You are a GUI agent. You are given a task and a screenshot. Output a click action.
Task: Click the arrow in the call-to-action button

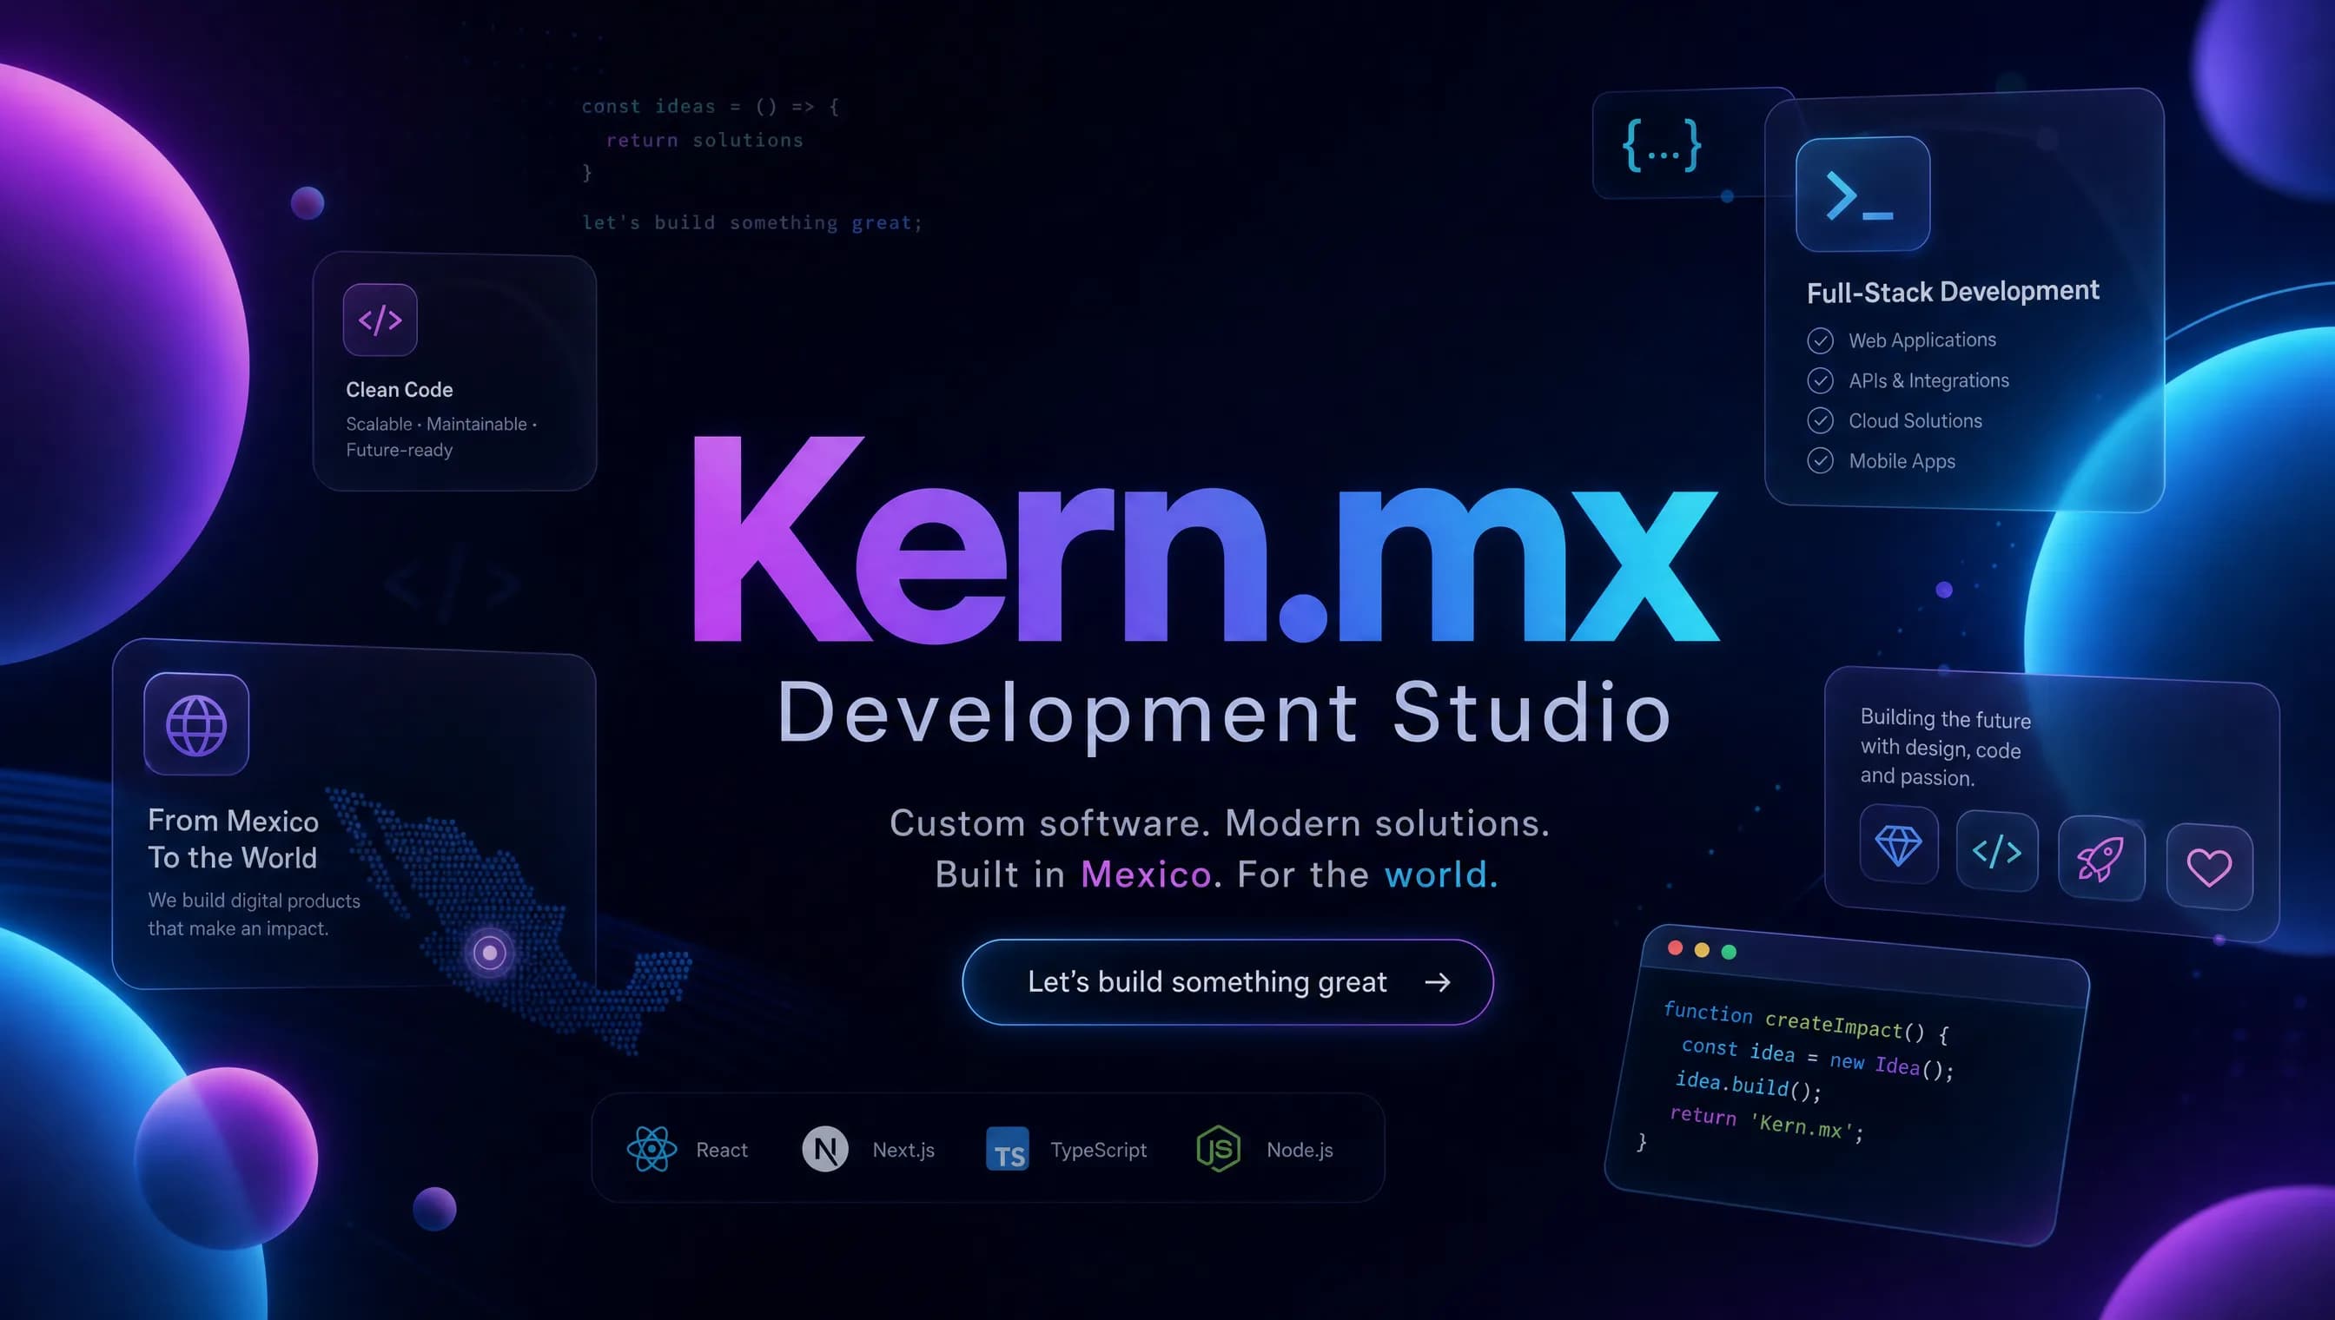pyautogui.click(x=1438, y=982)
